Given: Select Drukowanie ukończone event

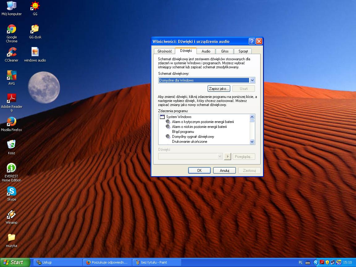Looking at the screenshot, I should (189, 142).
